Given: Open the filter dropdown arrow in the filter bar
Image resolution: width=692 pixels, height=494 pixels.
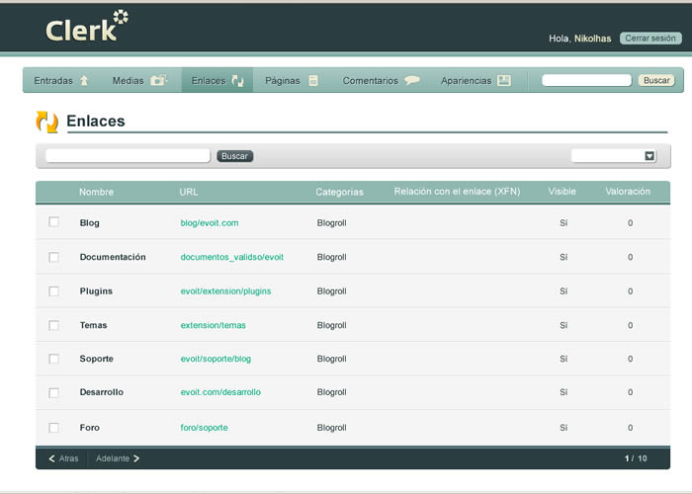Looking at the screenshot, I should click(x=649, y=156).
